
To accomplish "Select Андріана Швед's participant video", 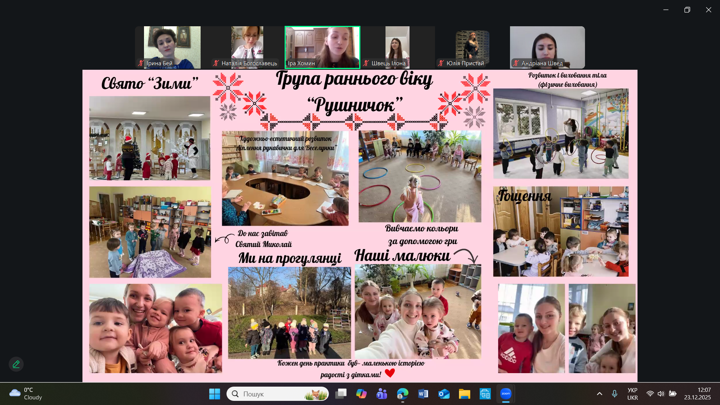I will pyautogui.click(x=547, y=47).
